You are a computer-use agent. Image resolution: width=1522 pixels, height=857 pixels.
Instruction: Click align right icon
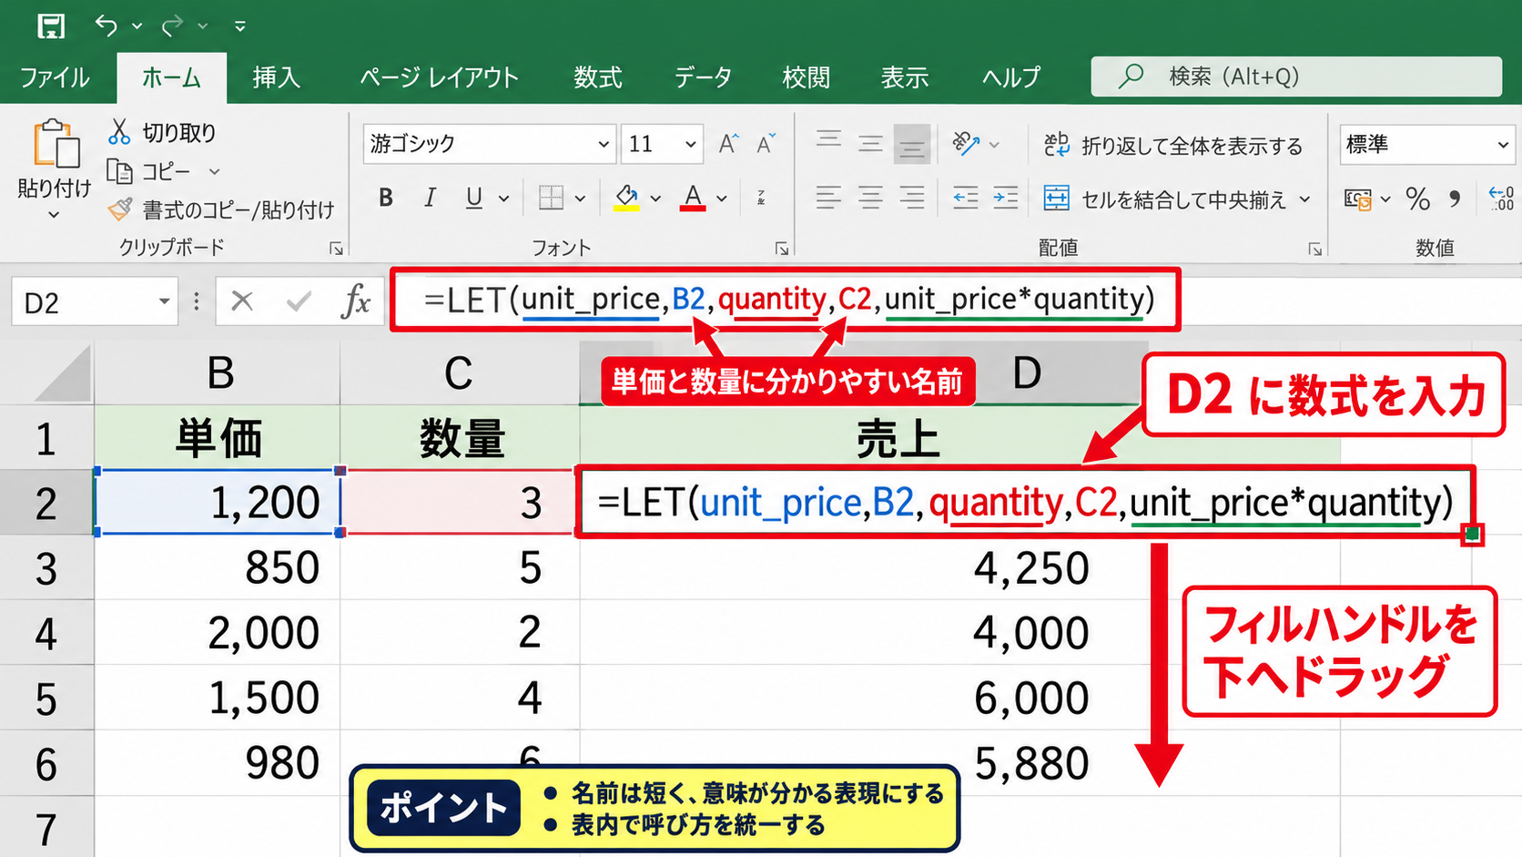(912, 198)
